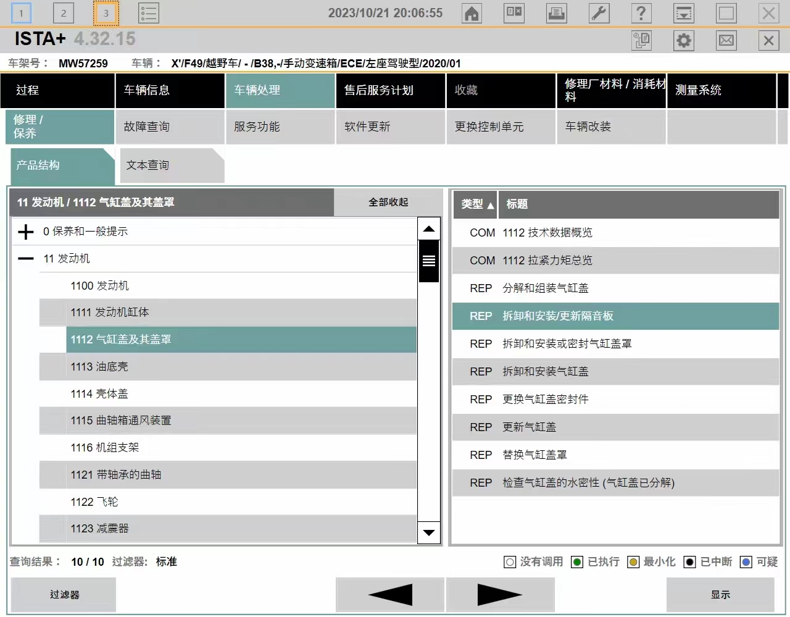Click the 标题 column header
The image size is (790, 617).
point(639,204)
